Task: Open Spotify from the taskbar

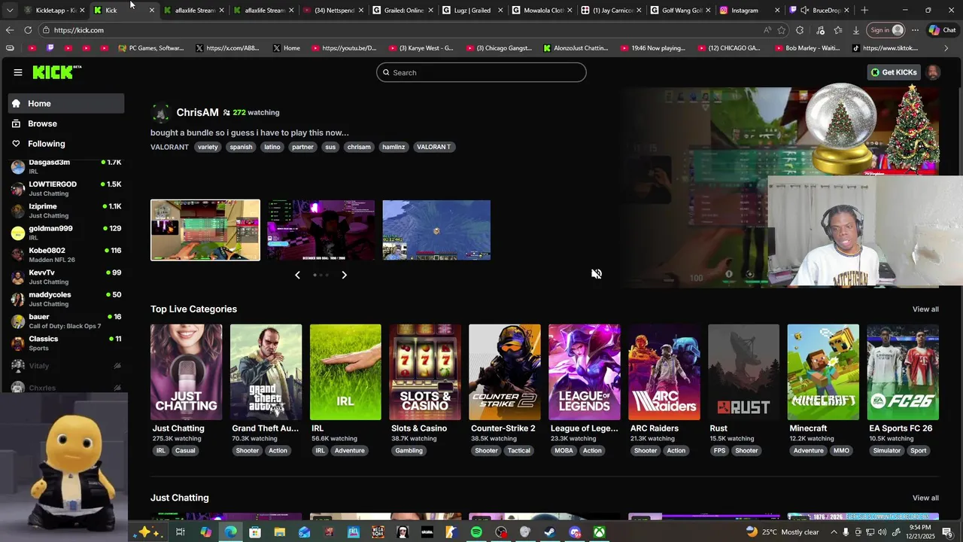Action: (476, 532)
